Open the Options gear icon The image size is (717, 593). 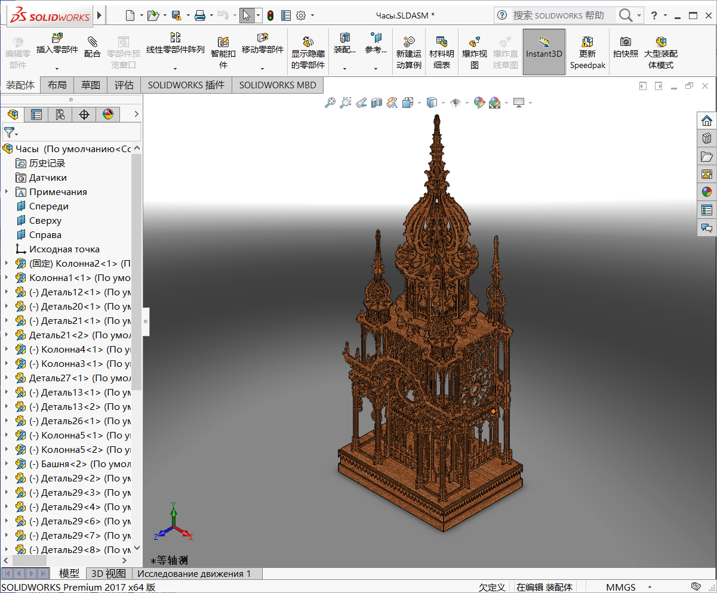click(x=301, y=16)
